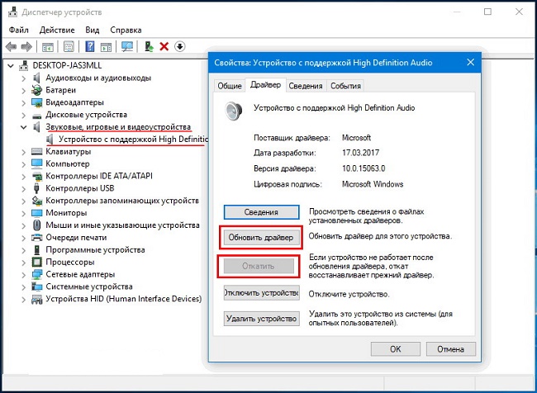Image resolution: width=537 pixels, height=393 pixels.
Task: Select the Клавиатуры tree row label
Action: (68, 151)
